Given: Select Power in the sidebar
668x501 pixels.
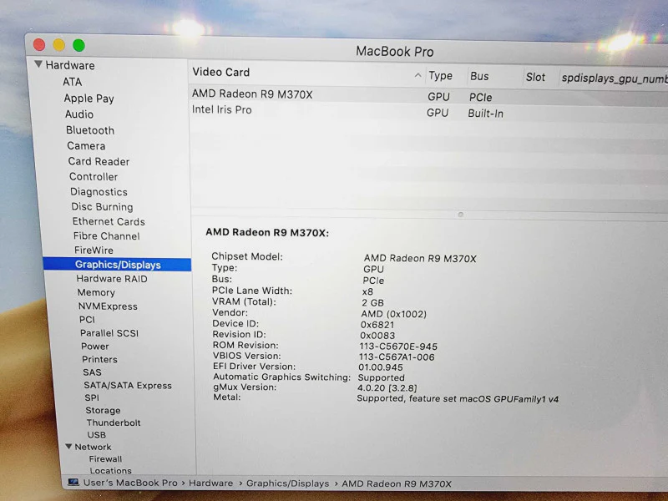Looking at the screenshot, I should click(x=95, y=347).
